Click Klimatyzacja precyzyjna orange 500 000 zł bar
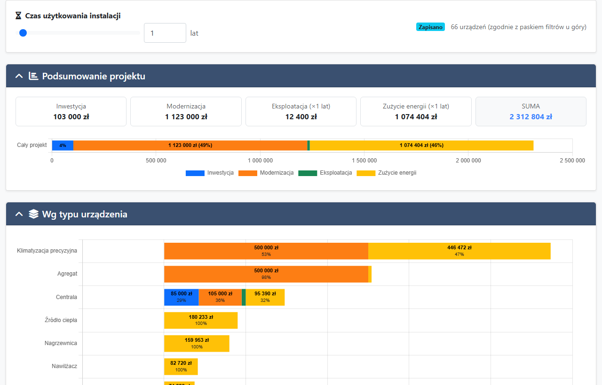Screen dimensions: 602x385 click(x=266, y=251)
